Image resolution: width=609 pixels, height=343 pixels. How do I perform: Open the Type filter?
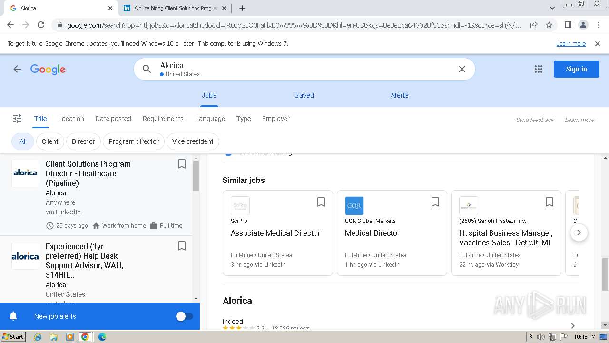coord(244,119)
